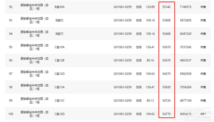Click row number 95

coord(11,47)
